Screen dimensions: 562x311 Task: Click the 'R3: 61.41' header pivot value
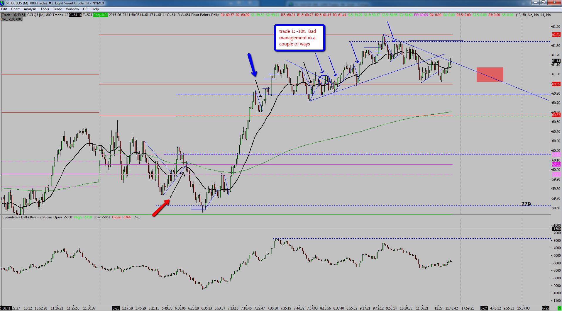(x=339, y=15)
